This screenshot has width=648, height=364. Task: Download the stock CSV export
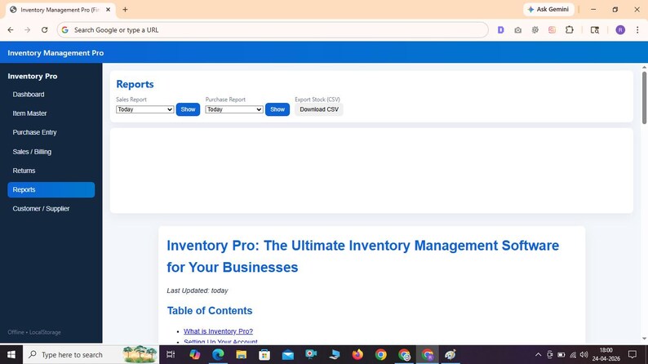[319, 109]
